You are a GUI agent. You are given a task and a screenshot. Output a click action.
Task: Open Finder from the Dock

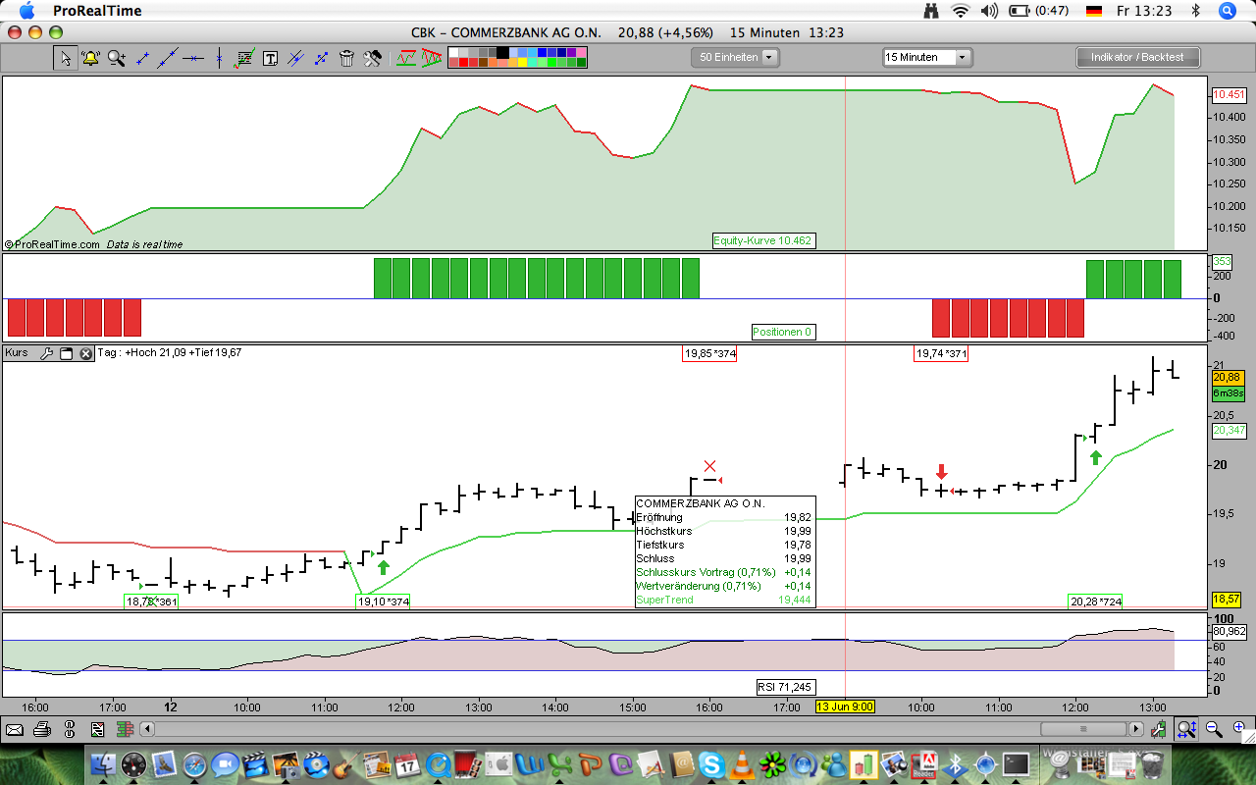coord(104,764)
